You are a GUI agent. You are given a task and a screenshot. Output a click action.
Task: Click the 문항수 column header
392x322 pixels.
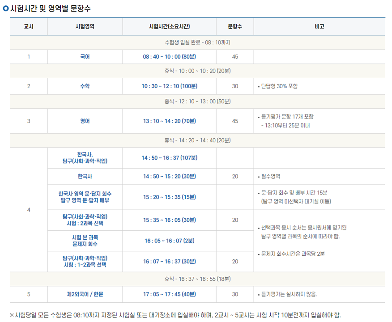tap(234, 26)
